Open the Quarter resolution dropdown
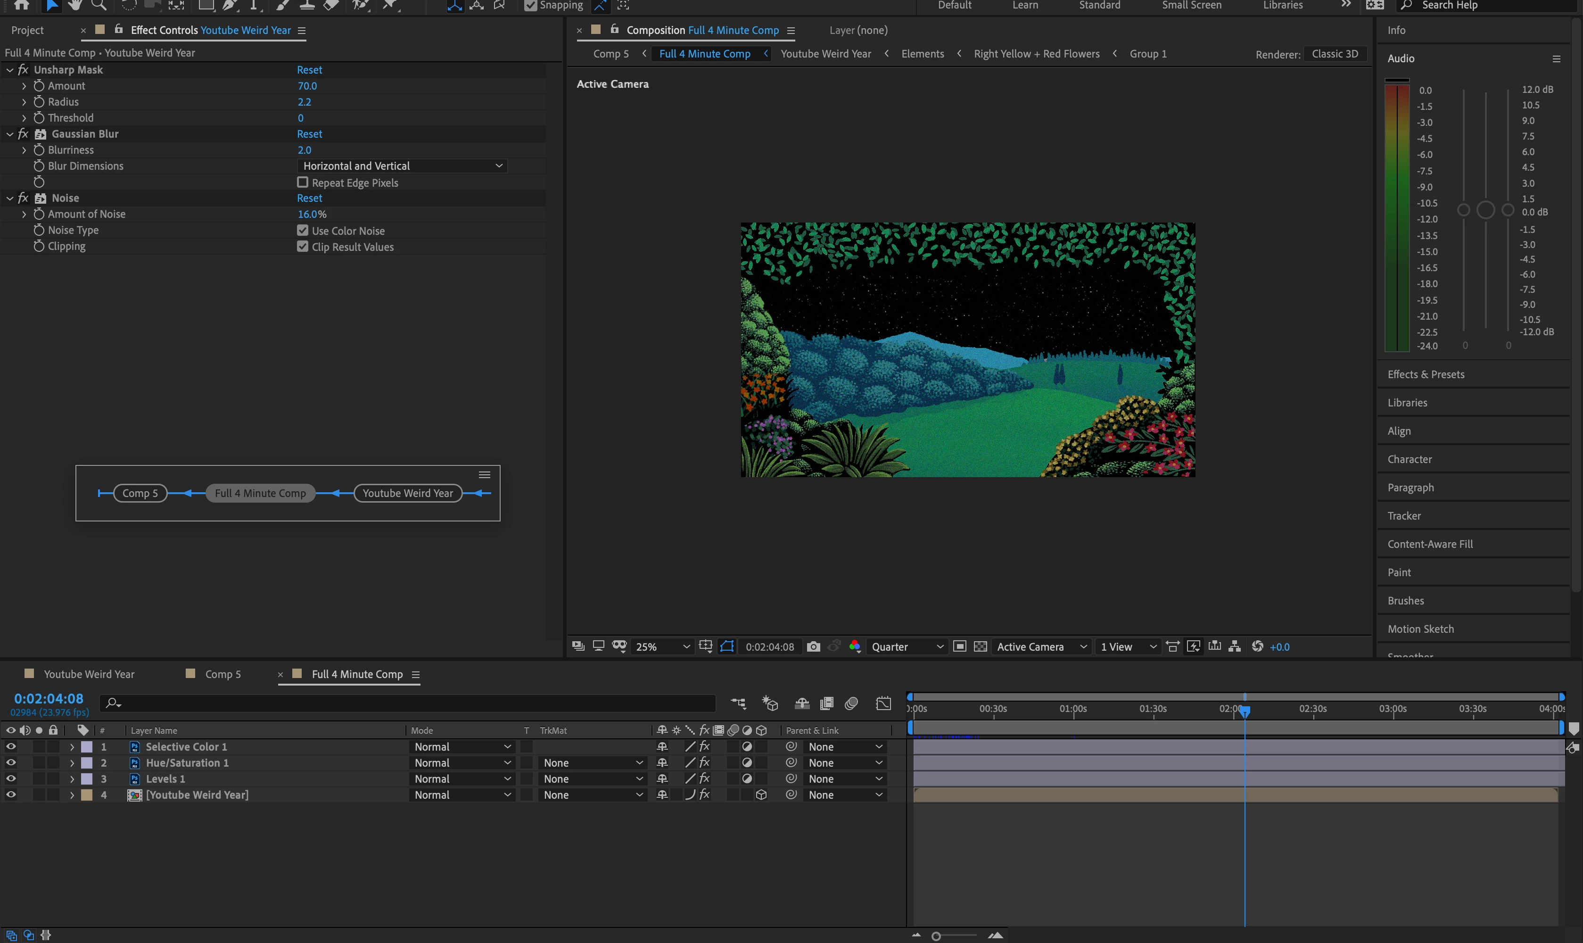This screenshot has height=943, width=1583. [x=907, y=646]
